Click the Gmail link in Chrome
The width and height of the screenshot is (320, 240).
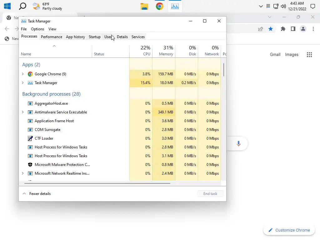tap(275, 54)
